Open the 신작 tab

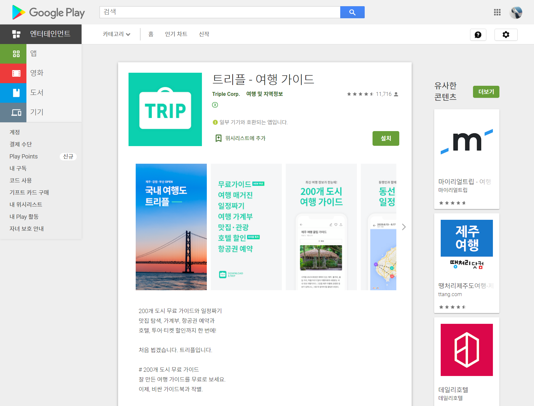[204, 34]
